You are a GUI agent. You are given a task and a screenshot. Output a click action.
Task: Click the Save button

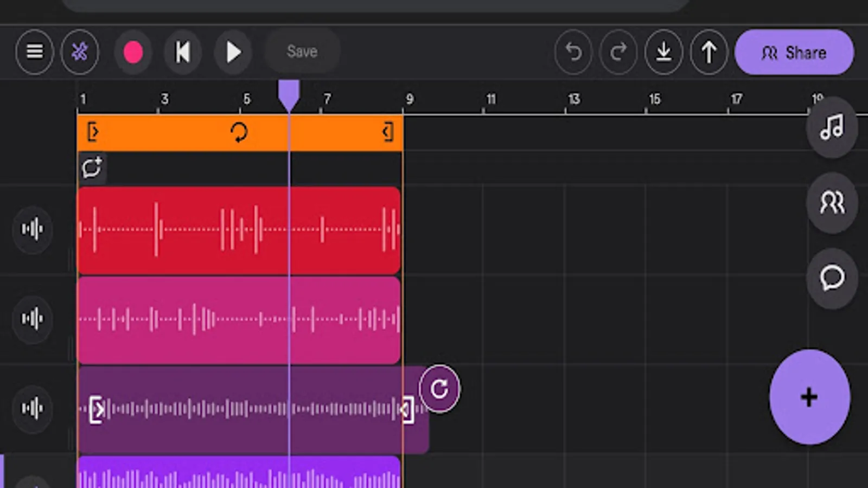click(302, 52)
